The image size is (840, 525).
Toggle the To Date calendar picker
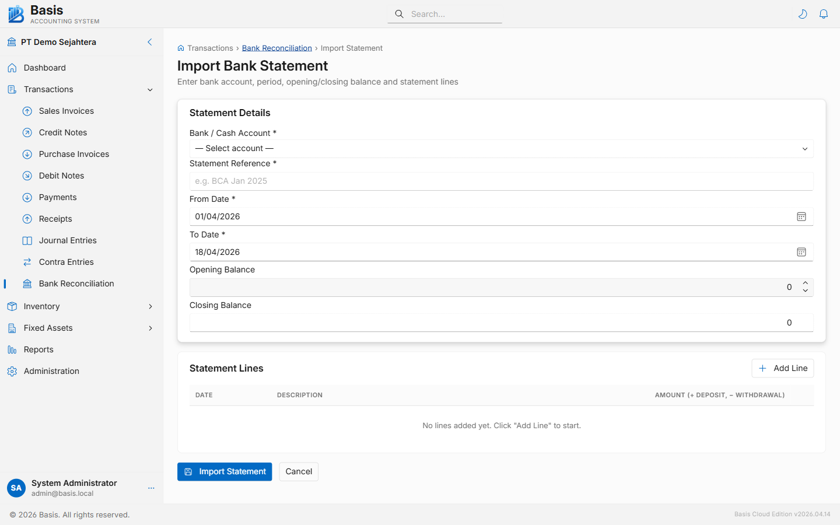(801, 252)
